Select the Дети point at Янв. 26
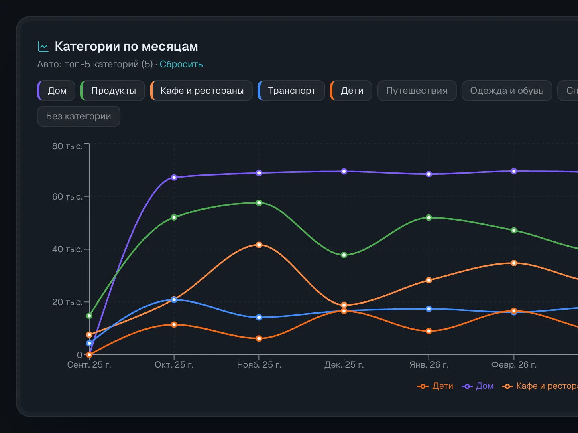 click(x=429, y=331)
